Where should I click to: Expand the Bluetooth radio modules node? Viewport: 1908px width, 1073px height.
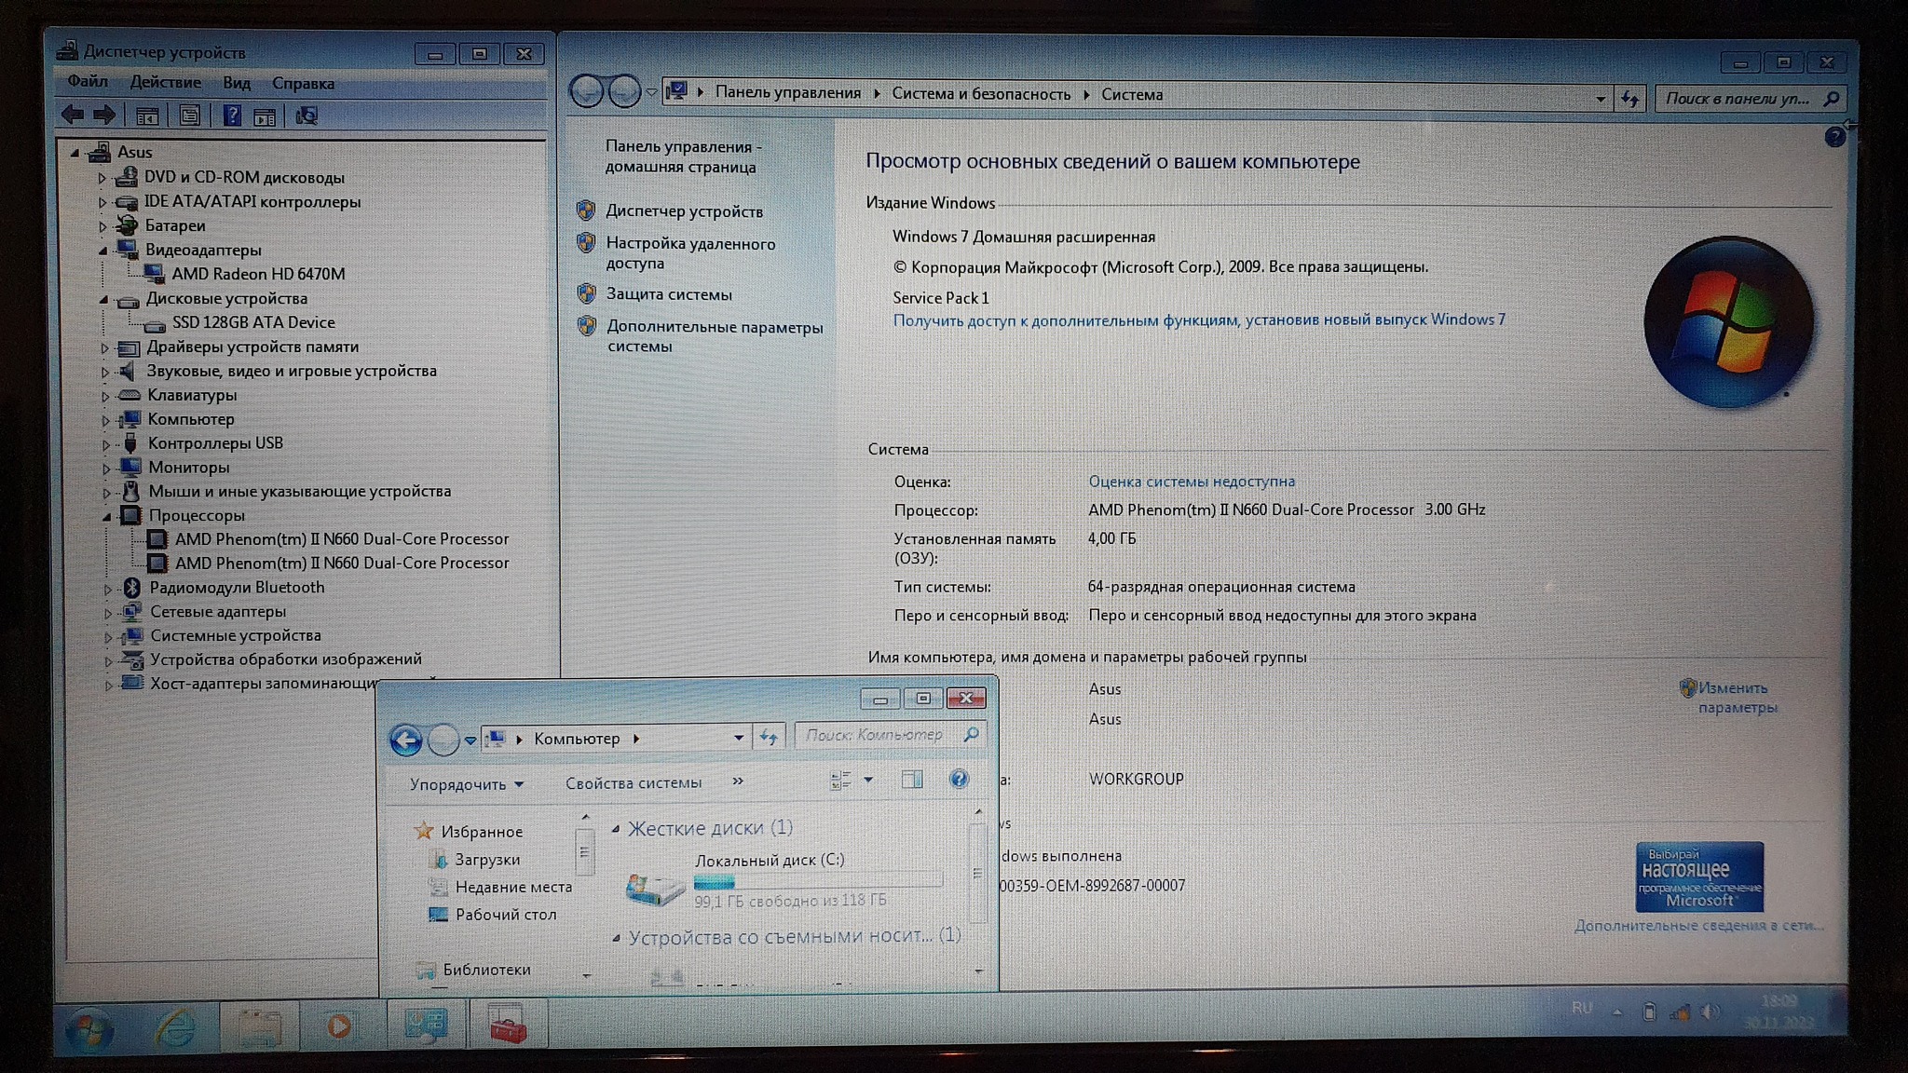click(x=108, y=589)
